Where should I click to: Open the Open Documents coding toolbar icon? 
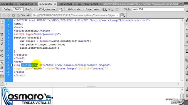(2, 22)
